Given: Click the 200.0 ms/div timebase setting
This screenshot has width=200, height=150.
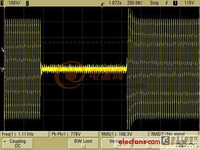Looking at the screenshot, I should (135, 3).
